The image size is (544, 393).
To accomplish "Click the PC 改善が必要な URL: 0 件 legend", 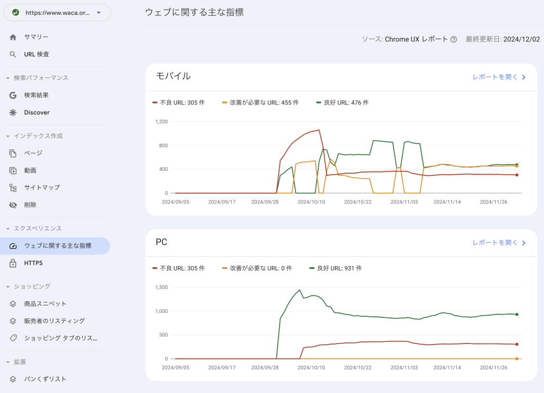I will [x=257, y=268].
